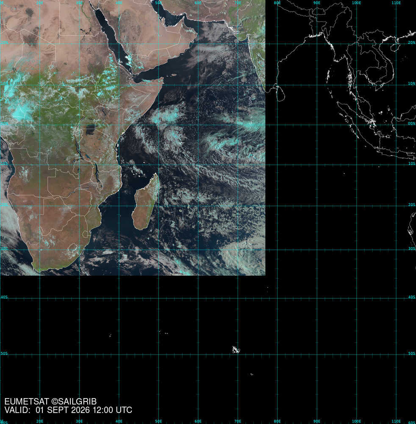Click the EUMETSAT ©SAILGRIB credit text
The image size is (416, 424).
50,402
